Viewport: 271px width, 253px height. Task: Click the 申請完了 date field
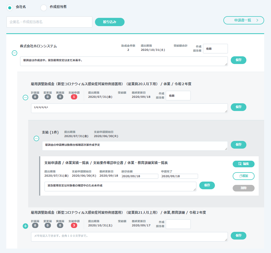[x=179, y=176]
